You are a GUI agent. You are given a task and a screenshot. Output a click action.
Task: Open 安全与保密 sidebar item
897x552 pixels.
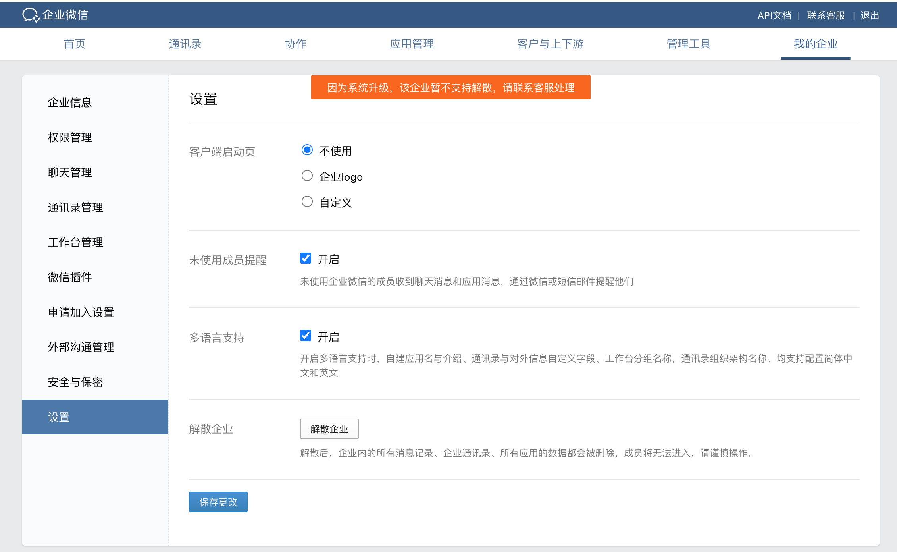coord(75,382)
